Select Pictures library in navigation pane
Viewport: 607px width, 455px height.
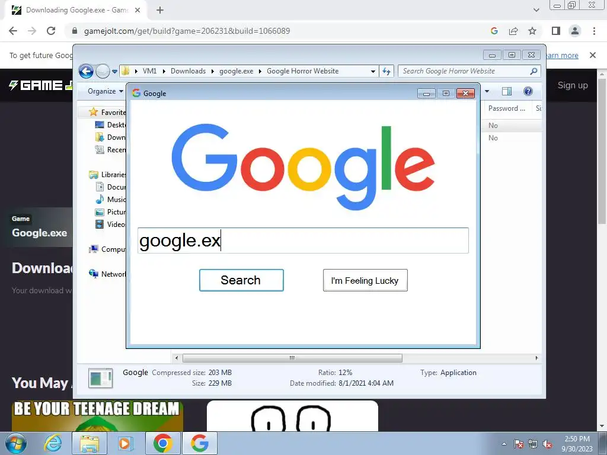click(x=111, y=212)
